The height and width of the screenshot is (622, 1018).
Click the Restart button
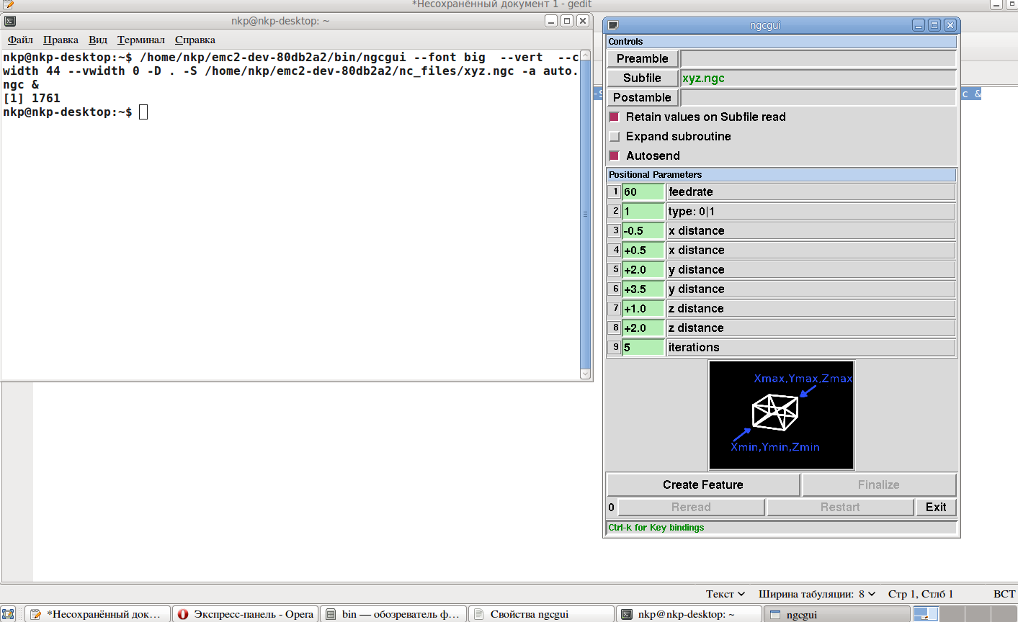(x=840, y=507)
